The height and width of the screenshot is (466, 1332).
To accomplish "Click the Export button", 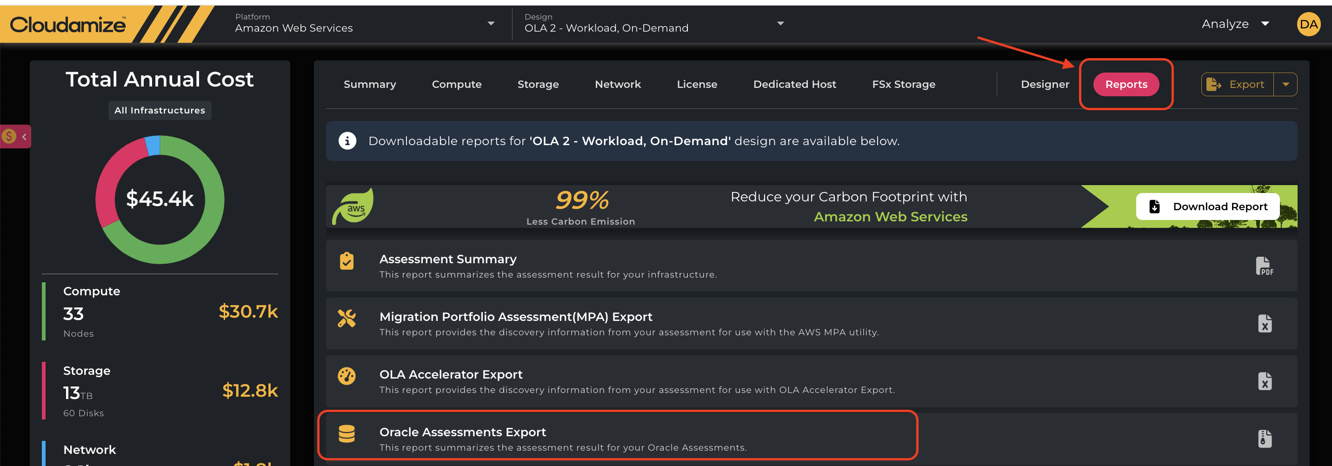I will tap(1238, 84).
